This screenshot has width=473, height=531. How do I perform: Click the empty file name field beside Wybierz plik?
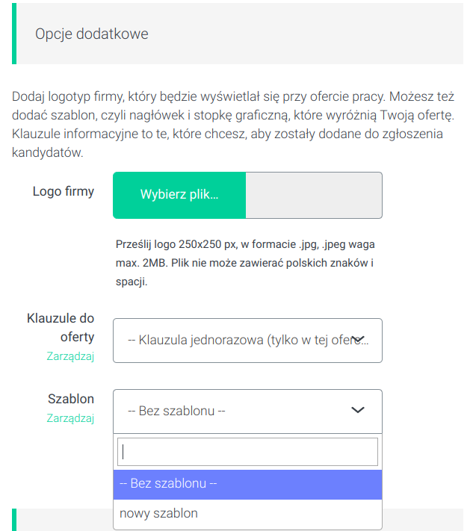pos(314,195)
